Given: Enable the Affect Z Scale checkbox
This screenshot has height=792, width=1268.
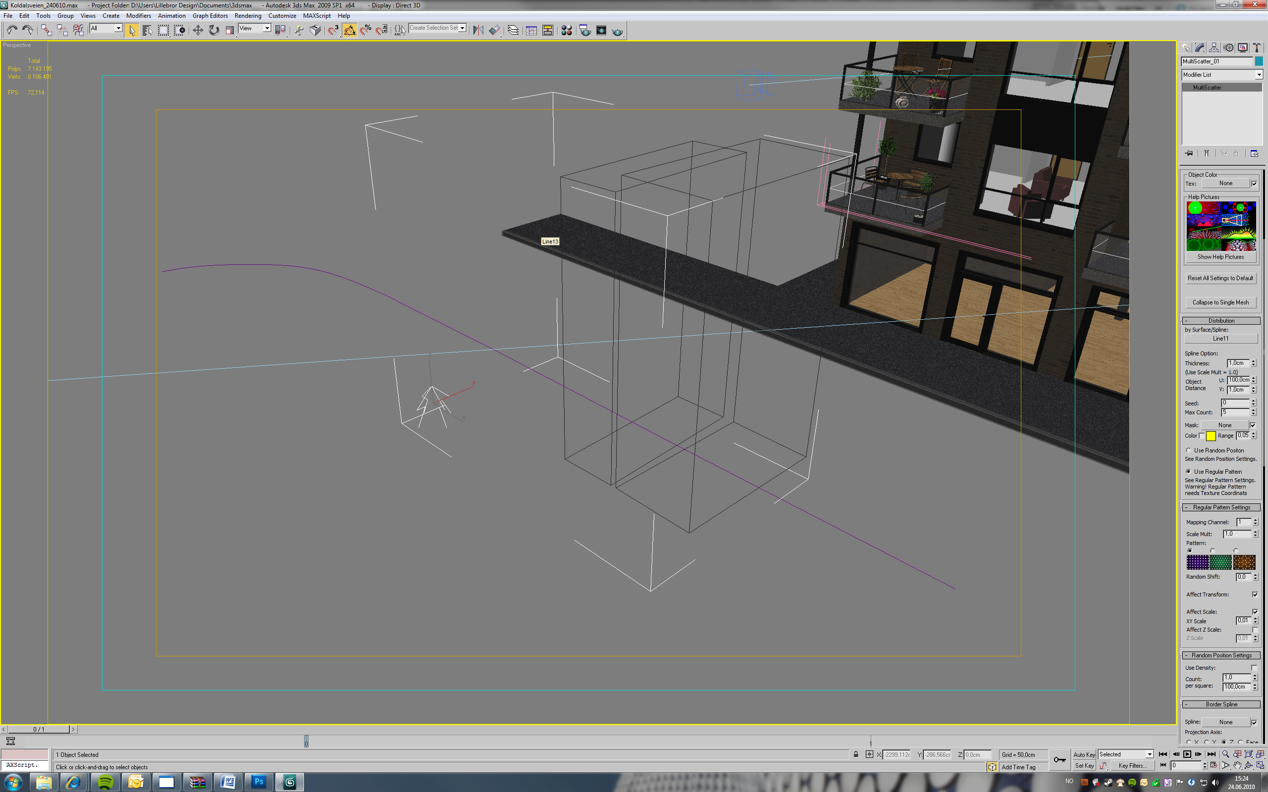Looking at the screenshot, I should click(x=1255, y=629).
